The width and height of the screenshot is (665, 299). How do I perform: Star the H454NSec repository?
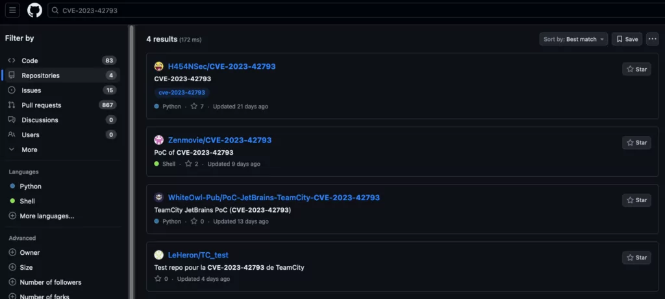(x=636, y=70)
